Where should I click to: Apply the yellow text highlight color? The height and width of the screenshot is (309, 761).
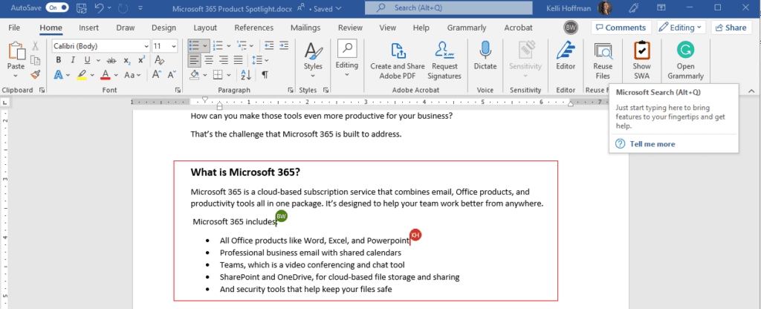coord(82,75)
